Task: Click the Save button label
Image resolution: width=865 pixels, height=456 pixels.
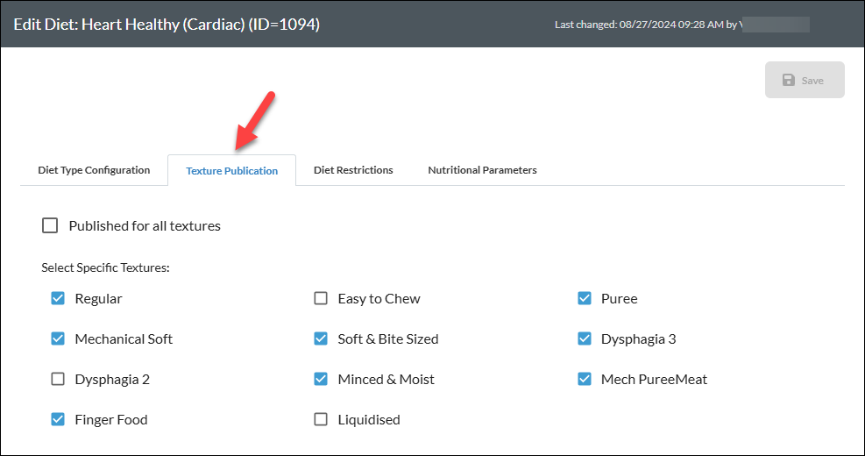Action: [812, 81]
